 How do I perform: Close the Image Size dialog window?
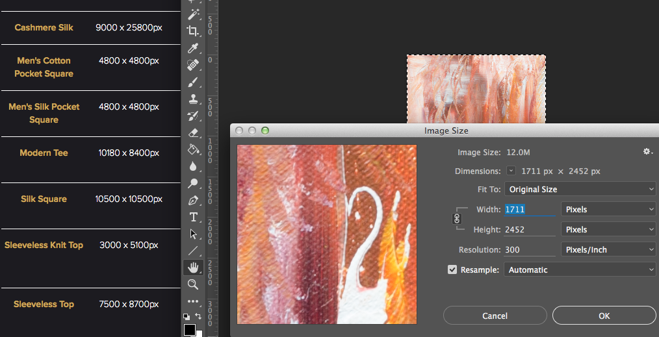point(239,131)
